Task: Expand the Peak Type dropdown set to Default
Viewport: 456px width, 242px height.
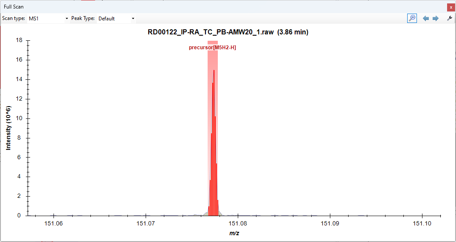Action: point(116,19)
